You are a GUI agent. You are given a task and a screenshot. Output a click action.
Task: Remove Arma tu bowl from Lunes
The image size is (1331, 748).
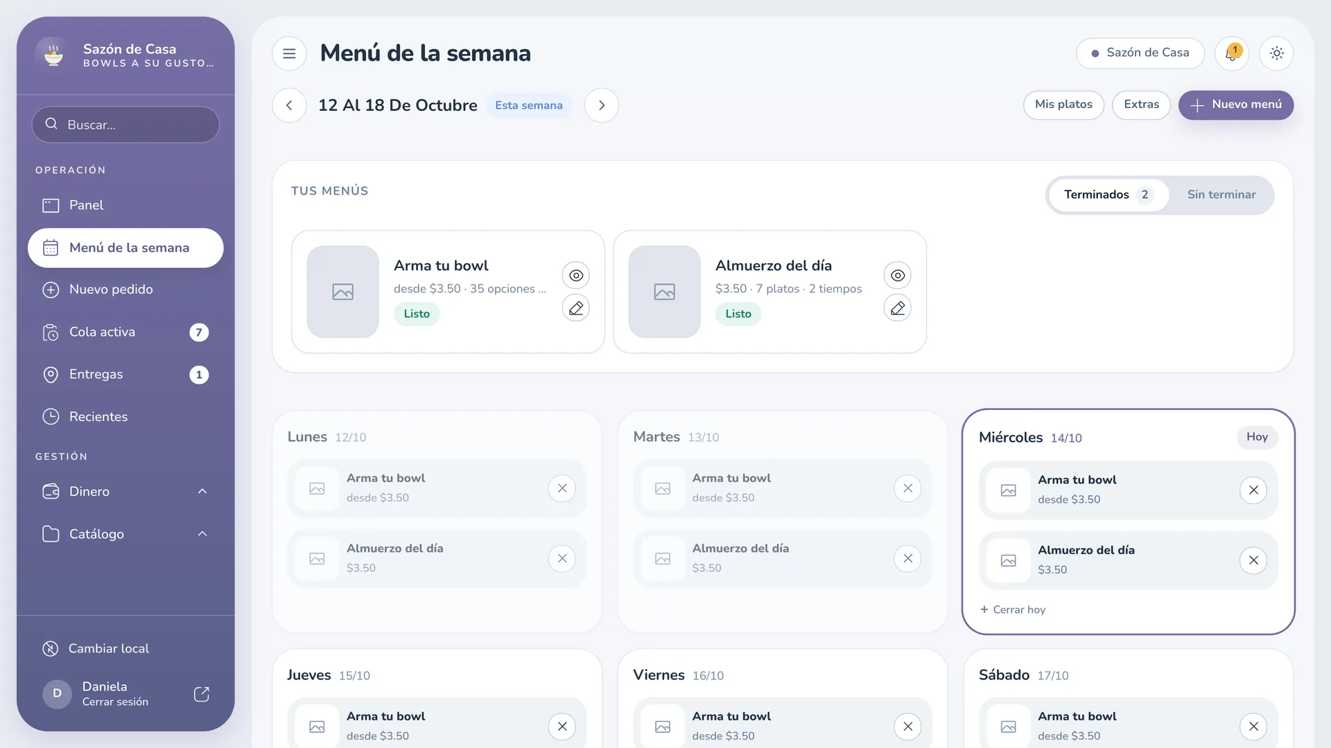(562, 488)
